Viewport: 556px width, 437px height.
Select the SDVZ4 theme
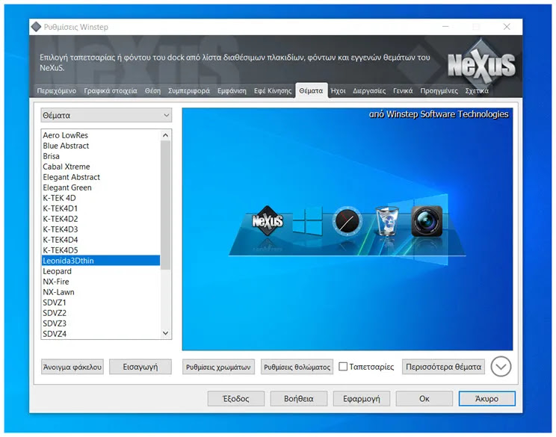pos(101,334)
